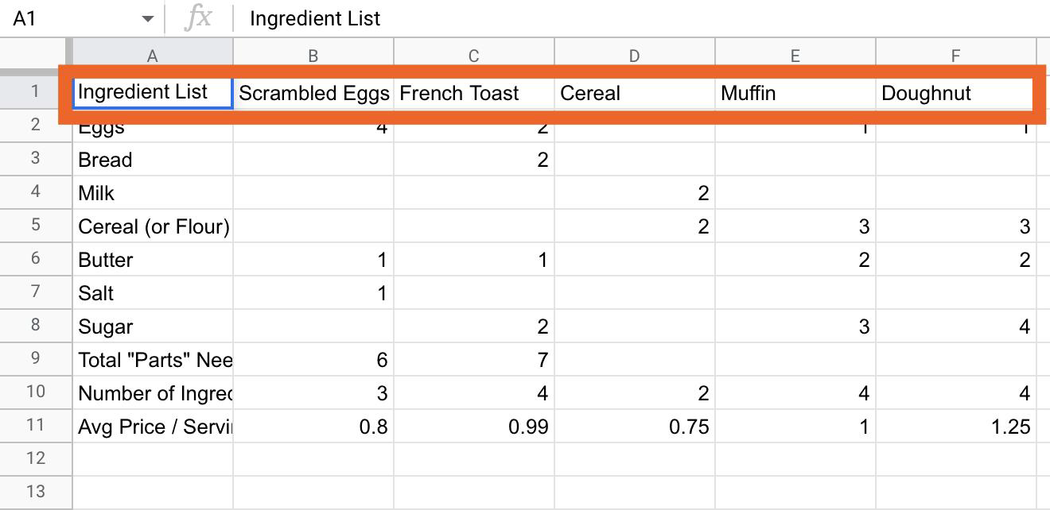The image size is (1050, 510).
Task: Select row 1 header
Action: (36, 91)
